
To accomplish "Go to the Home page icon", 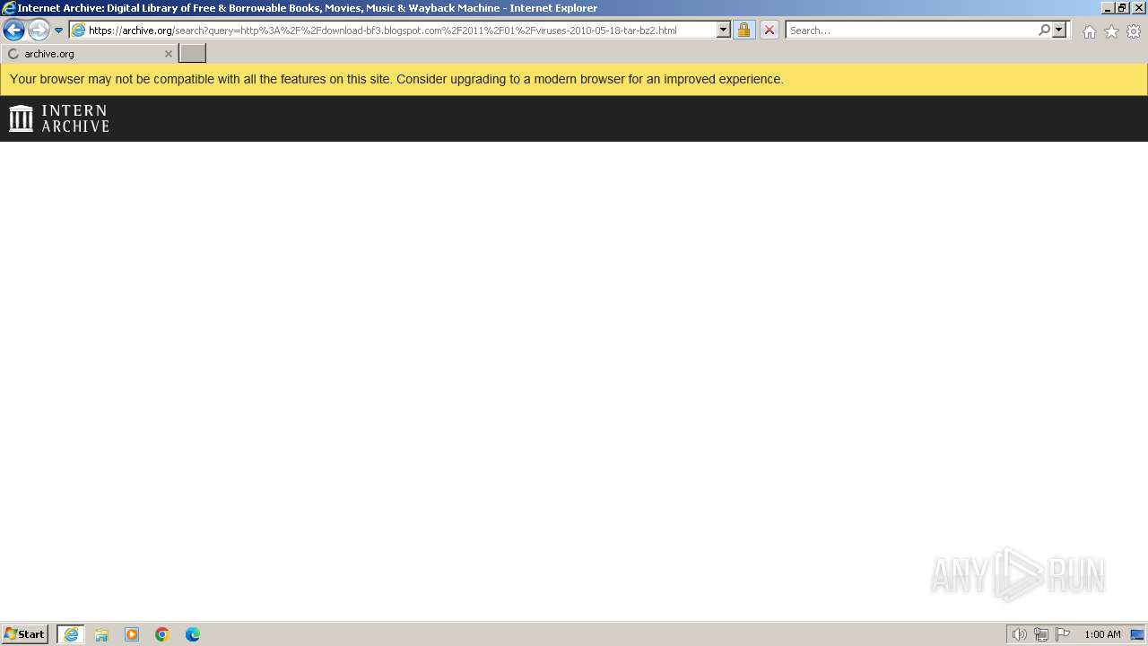I will (1089, 31).
